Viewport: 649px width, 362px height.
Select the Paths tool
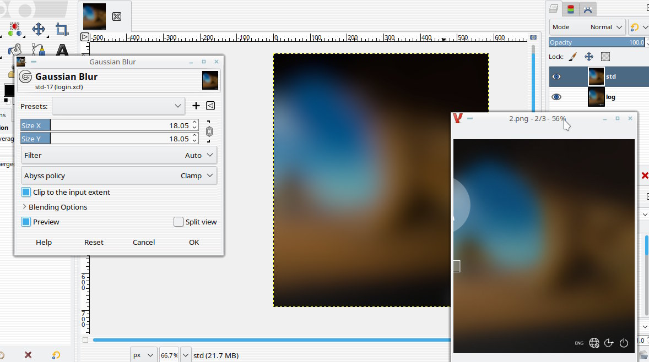pos(39,51)
